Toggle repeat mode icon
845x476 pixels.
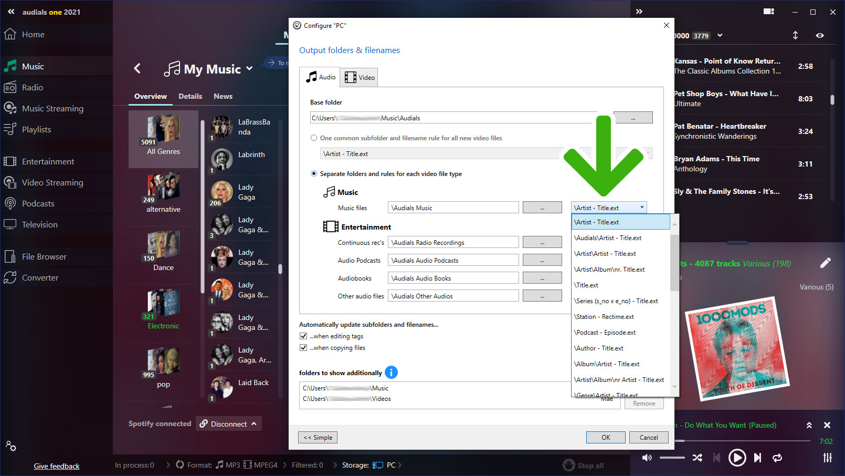pos(777,458)
